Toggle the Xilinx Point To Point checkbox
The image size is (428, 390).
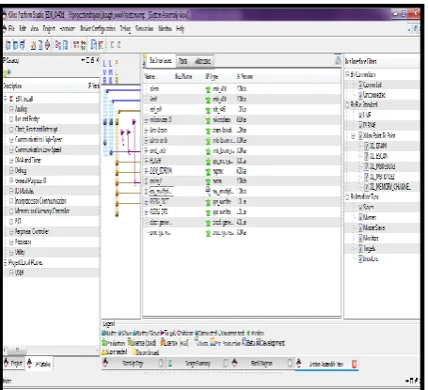pyautogui.click(x=360, y=135)
